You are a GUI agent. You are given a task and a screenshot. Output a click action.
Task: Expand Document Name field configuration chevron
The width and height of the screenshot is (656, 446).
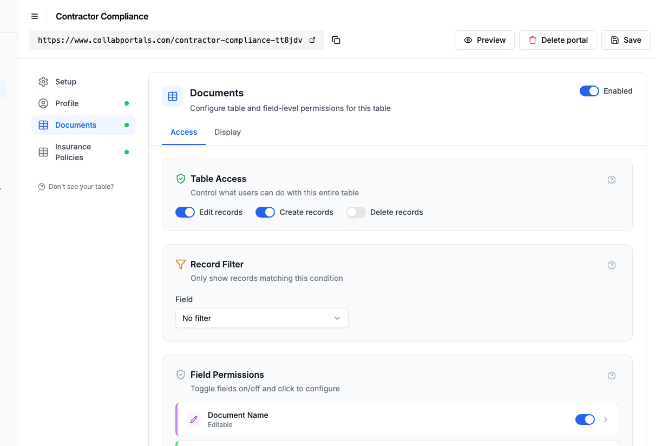[606, 419]
